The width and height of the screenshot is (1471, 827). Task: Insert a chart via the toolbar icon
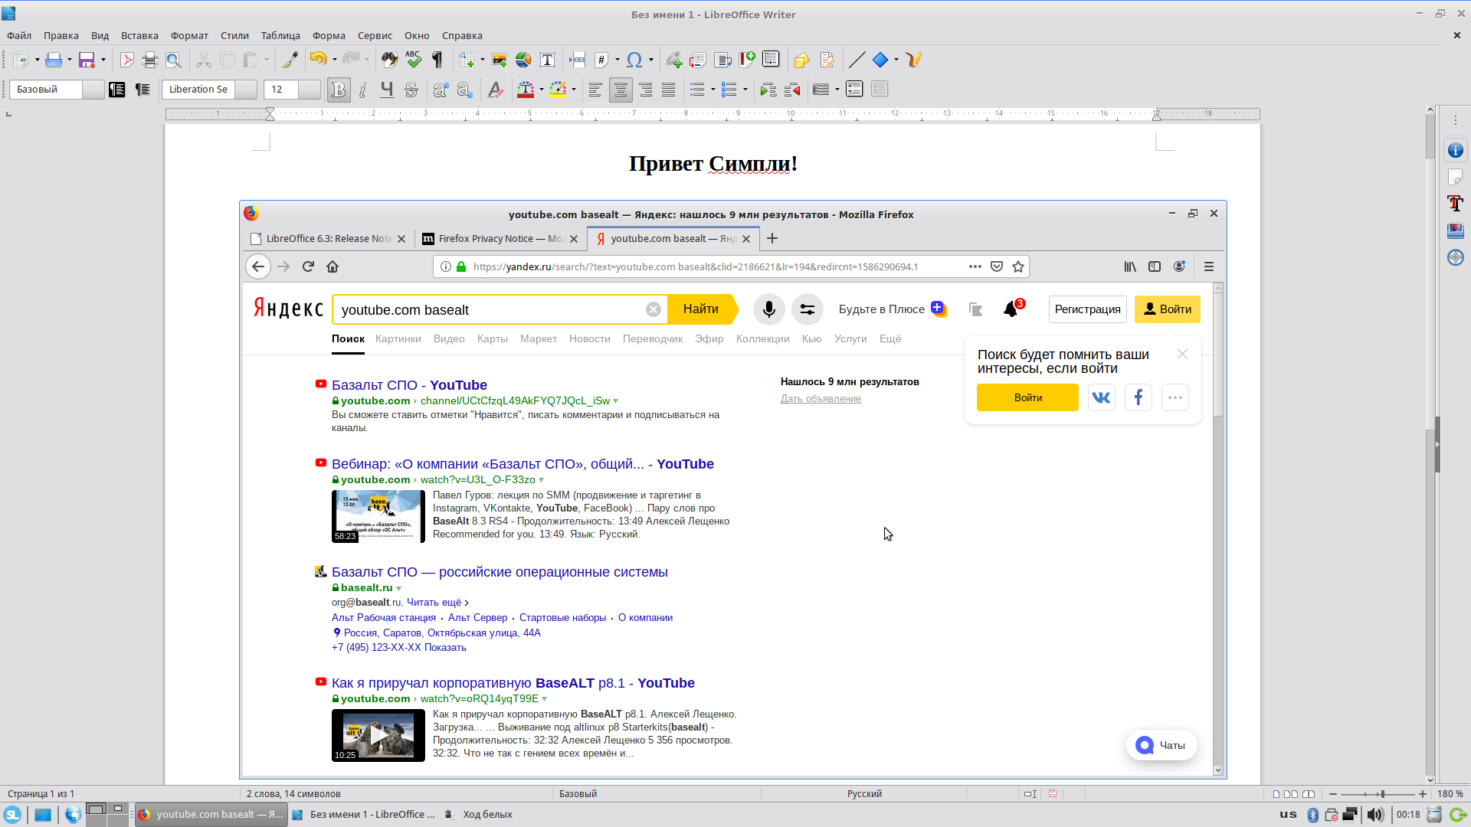[x=523, y=60]
